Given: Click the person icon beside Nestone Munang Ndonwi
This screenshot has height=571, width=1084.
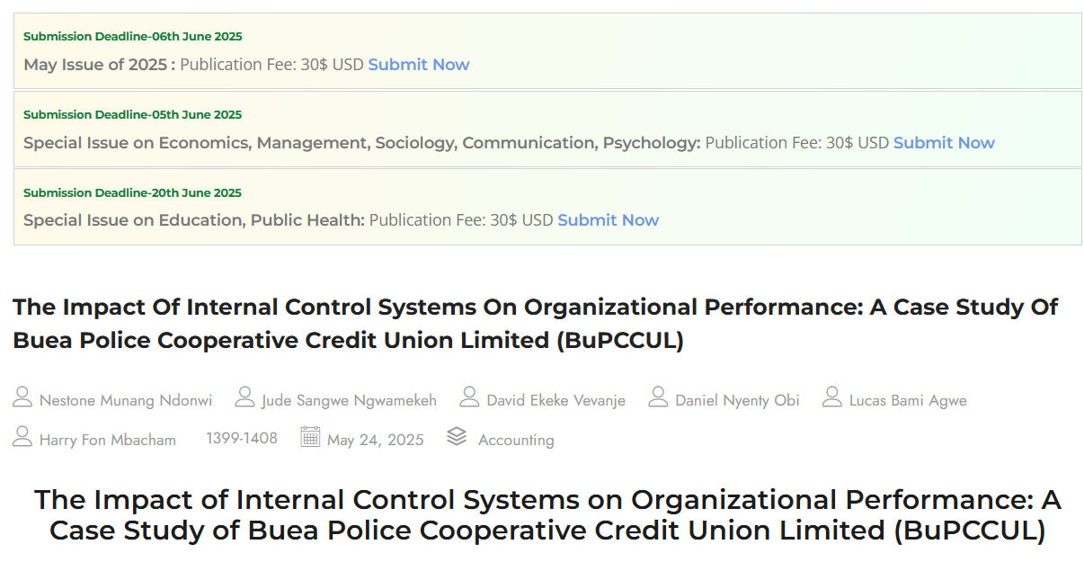Looking at the screenshot, I should click(x=22, y=397).
